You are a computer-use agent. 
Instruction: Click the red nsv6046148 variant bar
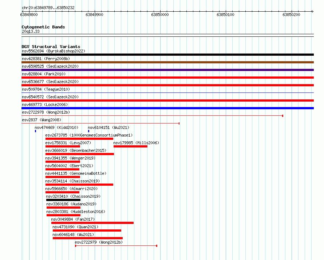click(88, 238)
